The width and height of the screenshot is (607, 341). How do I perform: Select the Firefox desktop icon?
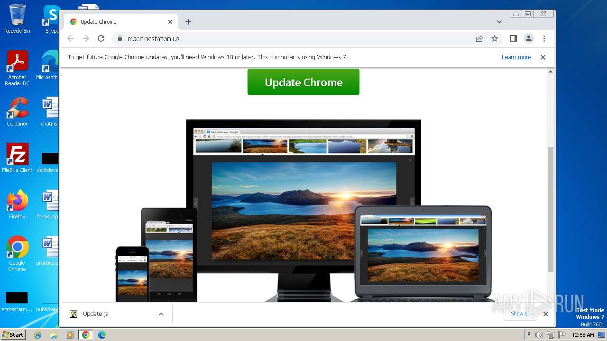click(17, 204)
